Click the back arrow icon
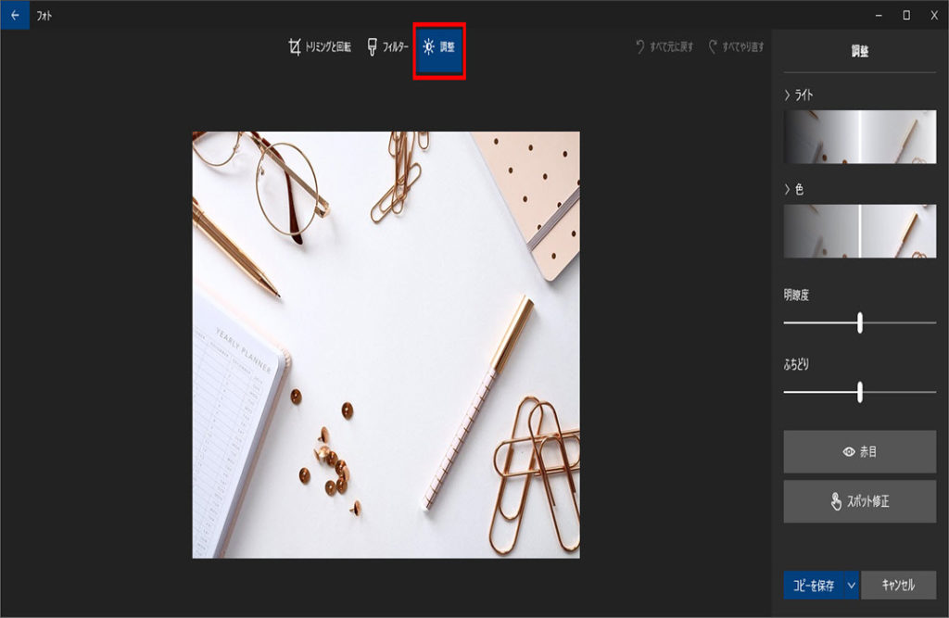This screenshot has height=618, width=949. (14, 15)
